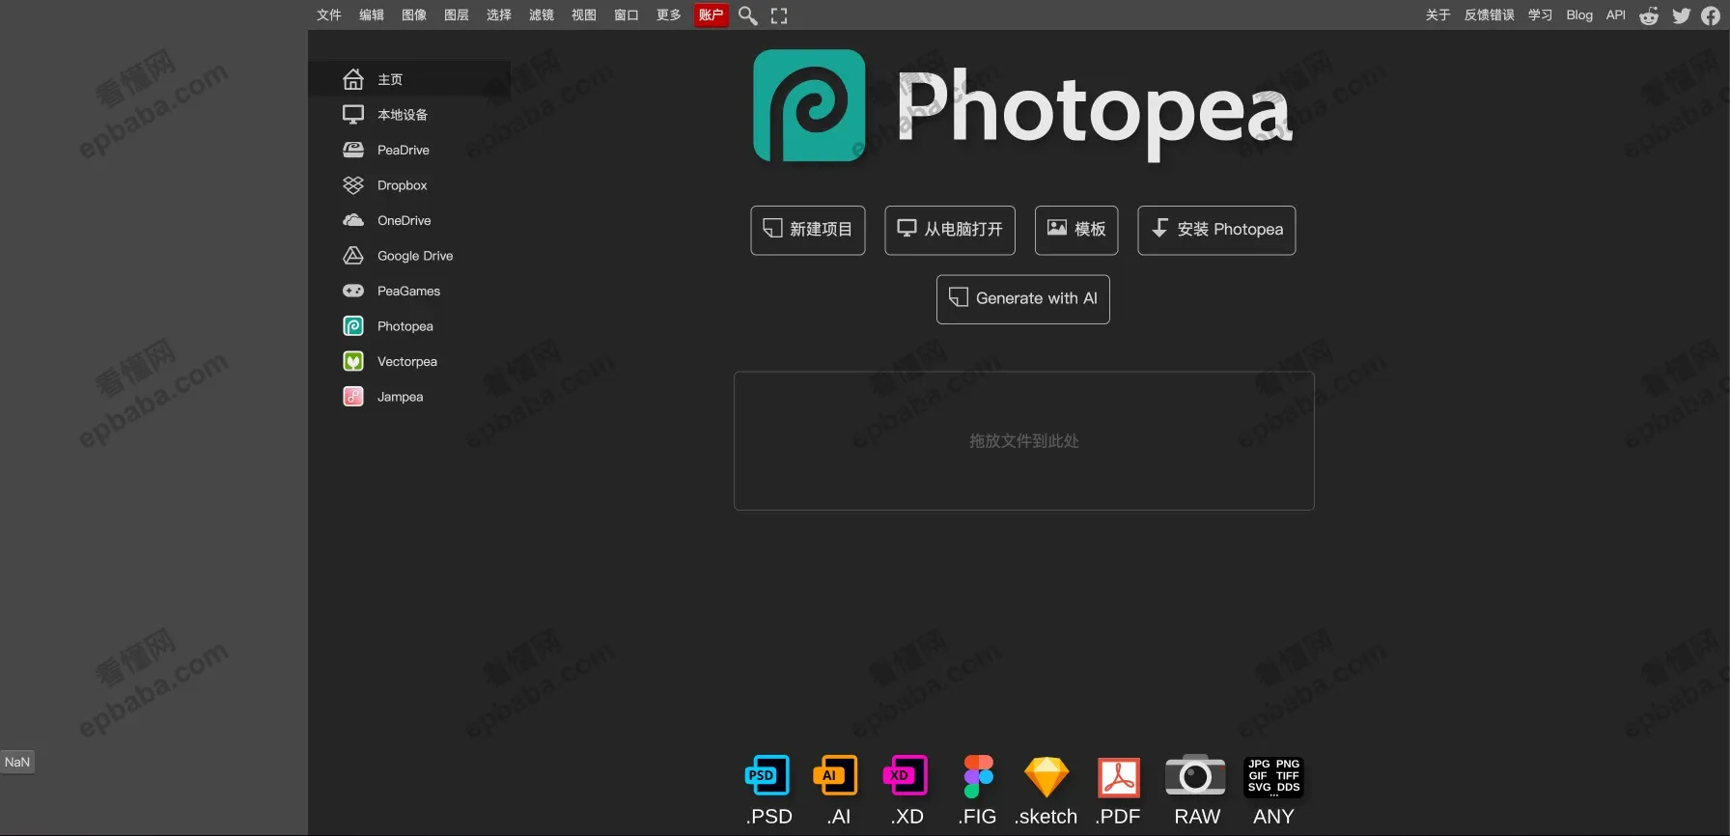Open PeaGames from sidebar
This screenshot has width=1730, height=836.
[409, 291]
